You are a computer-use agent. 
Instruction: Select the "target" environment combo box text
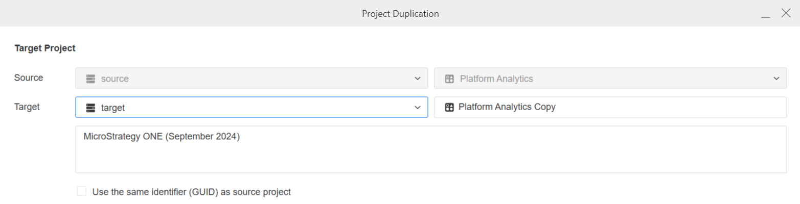point(113,108)
